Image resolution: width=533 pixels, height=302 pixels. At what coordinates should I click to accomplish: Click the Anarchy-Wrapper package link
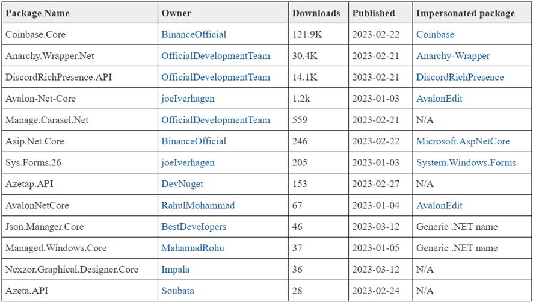pyautogui.click(x=453, y=56)
